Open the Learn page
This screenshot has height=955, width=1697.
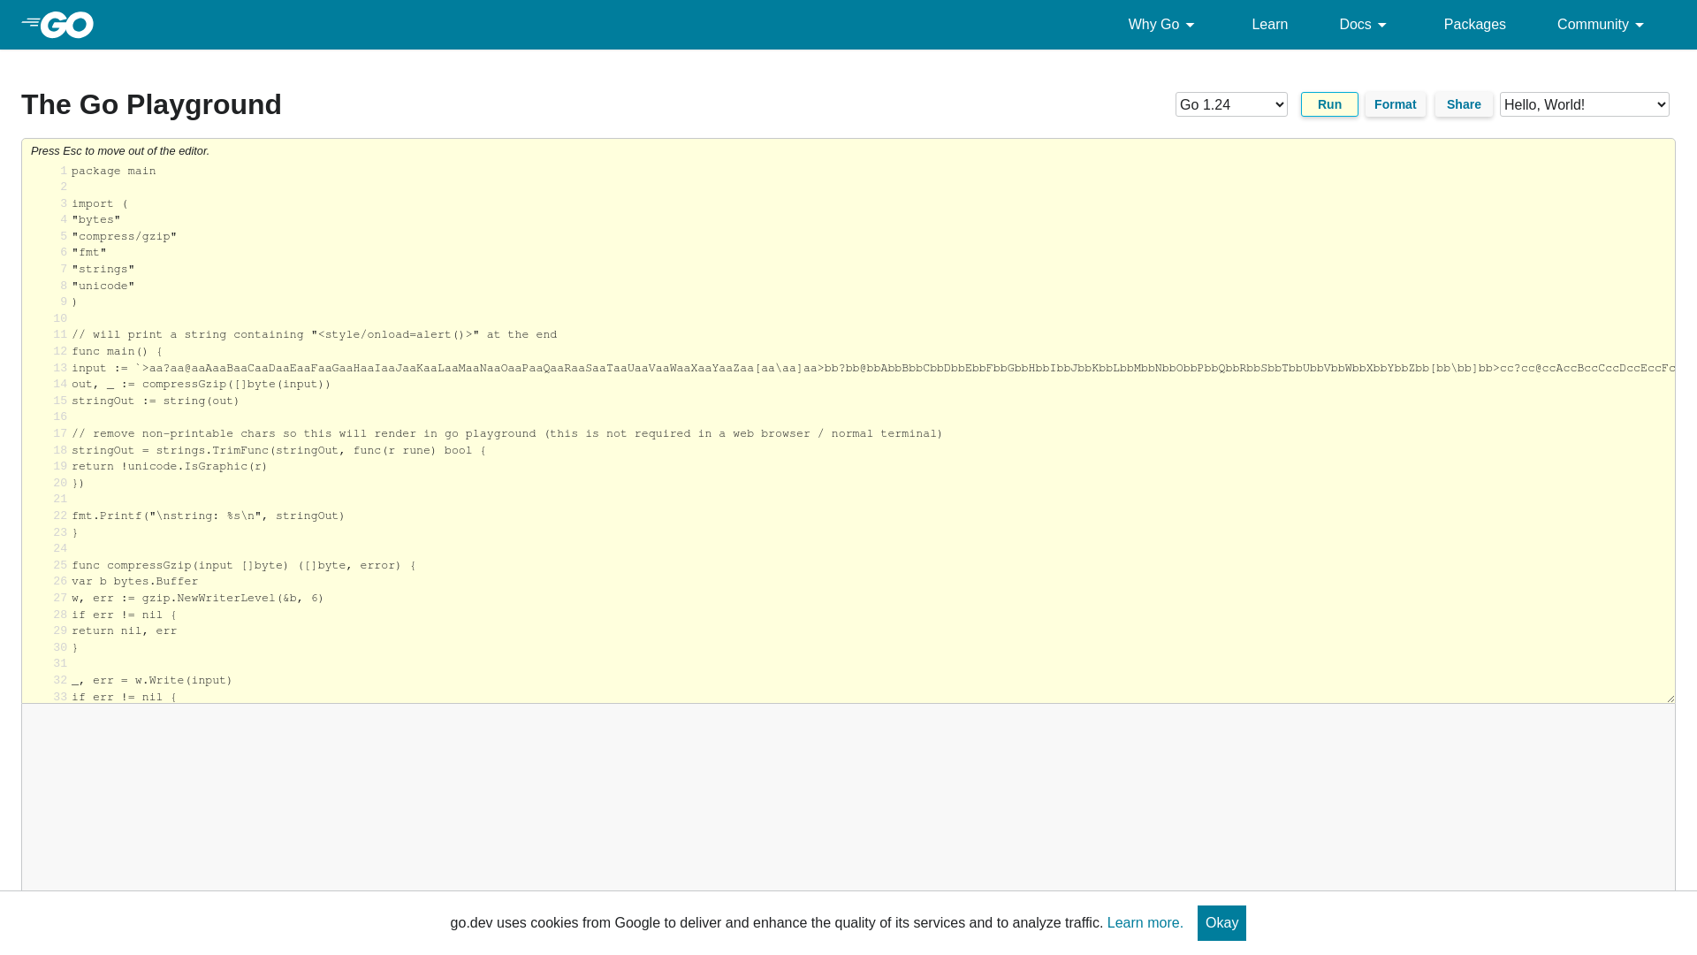(x=1269, y=25)
